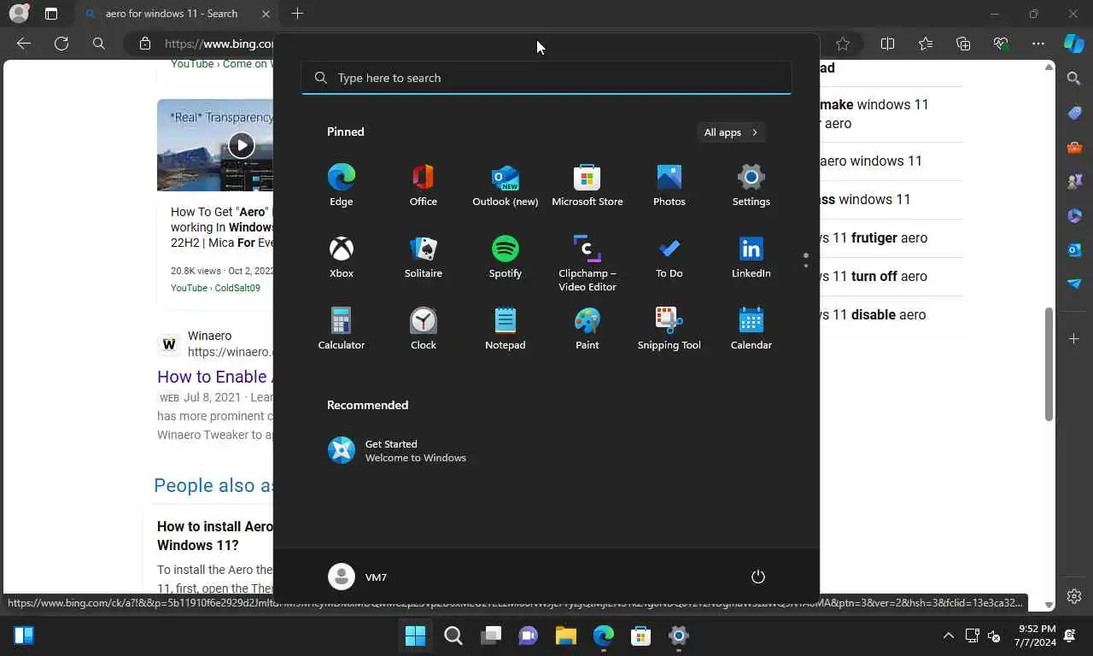Go to next pinned apps page dot
1093x656 pixels.
pos(805,266)
